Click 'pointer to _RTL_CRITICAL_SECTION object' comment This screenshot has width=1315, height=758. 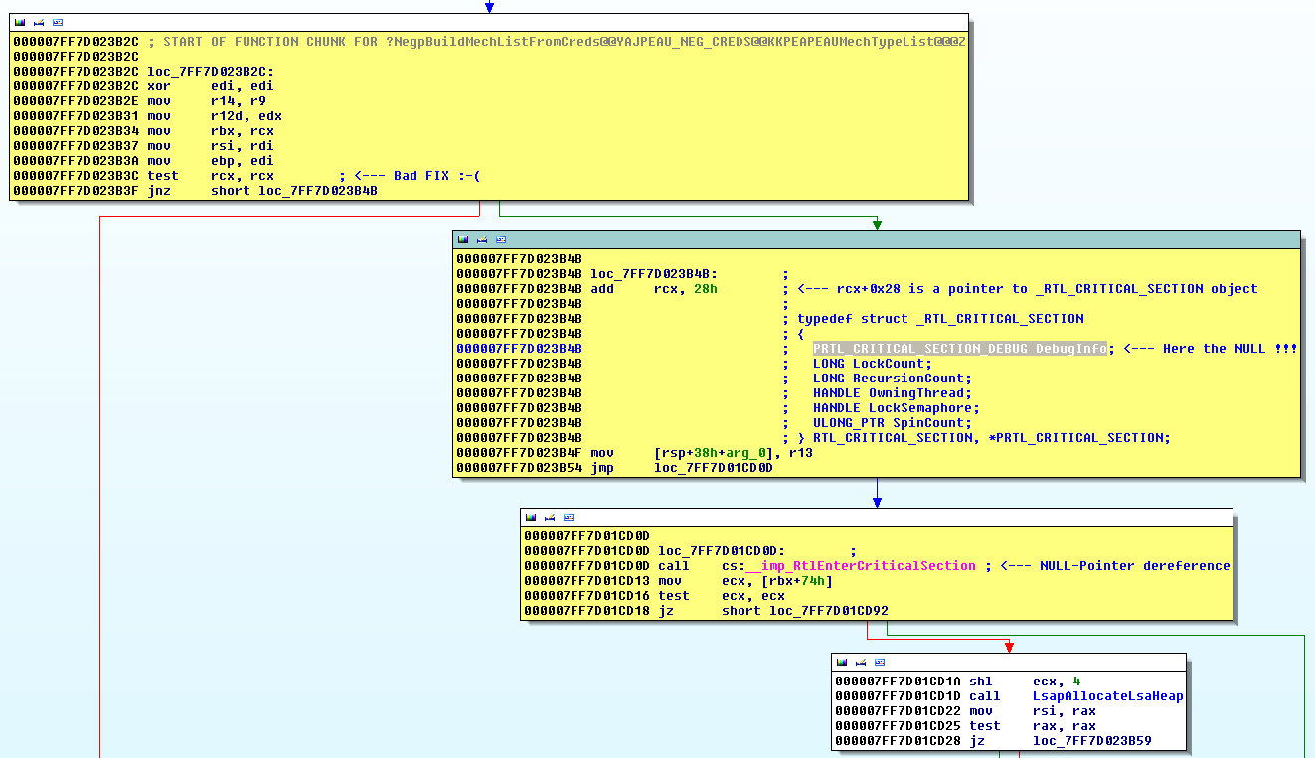(1103, 289)
